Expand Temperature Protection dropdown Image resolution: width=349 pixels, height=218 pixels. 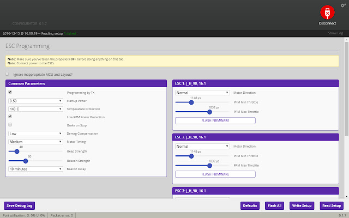35,109
